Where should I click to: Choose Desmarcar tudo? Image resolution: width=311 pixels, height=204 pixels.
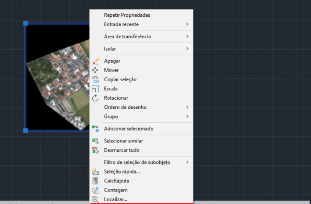142,150
